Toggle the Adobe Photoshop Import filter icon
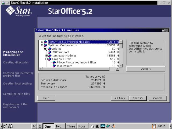 (x=54, y=62)
